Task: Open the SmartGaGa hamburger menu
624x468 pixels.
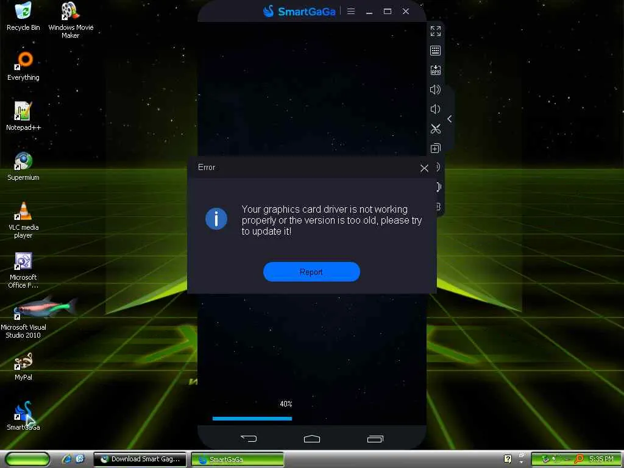Action: coord(350,11)
